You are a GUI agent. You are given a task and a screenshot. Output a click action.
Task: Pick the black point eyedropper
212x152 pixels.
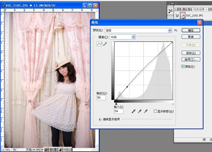[x=134, y=111]
